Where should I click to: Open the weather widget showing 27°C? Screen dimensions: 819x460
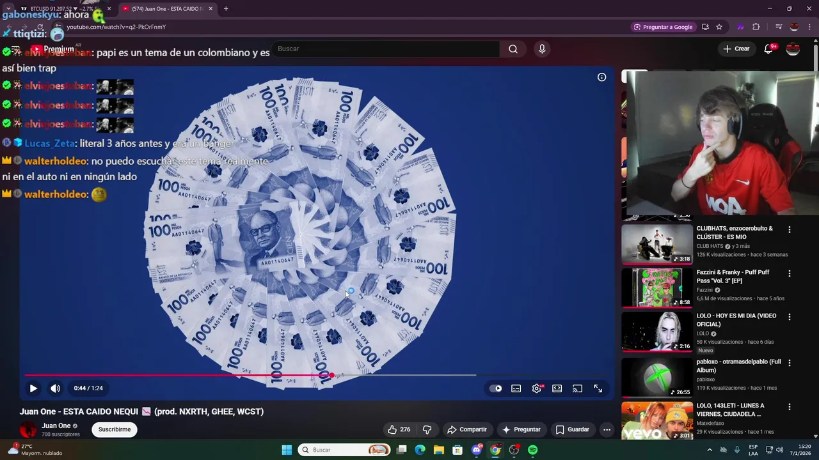click(35, 450)
